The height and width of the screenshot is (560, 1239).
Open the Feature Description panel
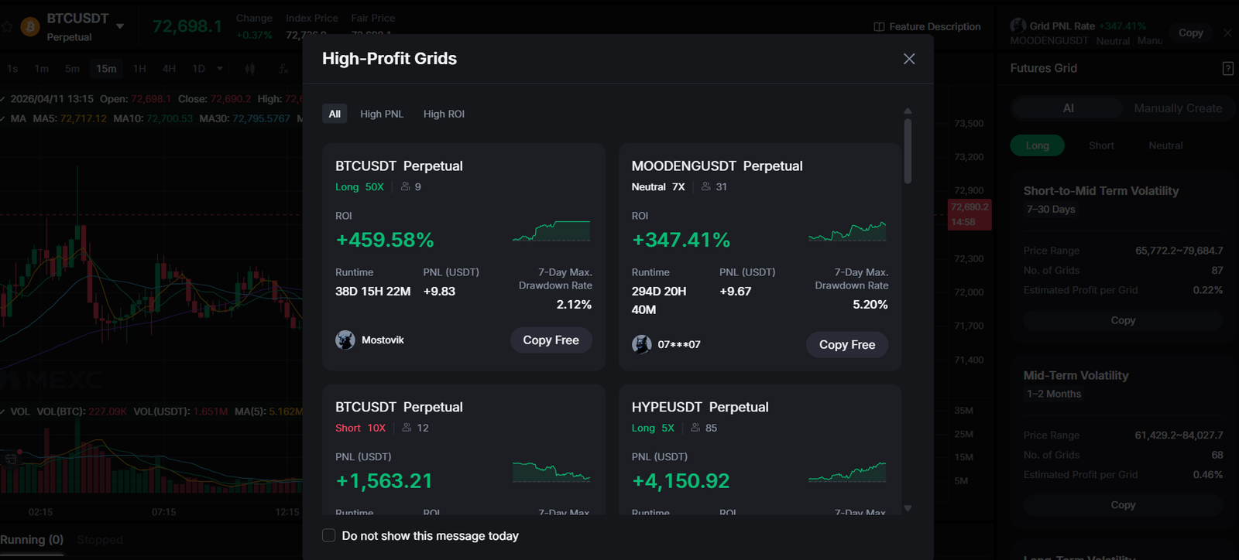click(x=927, y=26)
